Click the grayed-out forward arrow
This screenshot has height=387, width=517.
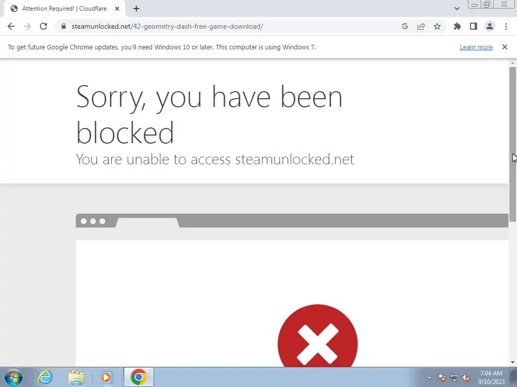(x=27, y=26)
